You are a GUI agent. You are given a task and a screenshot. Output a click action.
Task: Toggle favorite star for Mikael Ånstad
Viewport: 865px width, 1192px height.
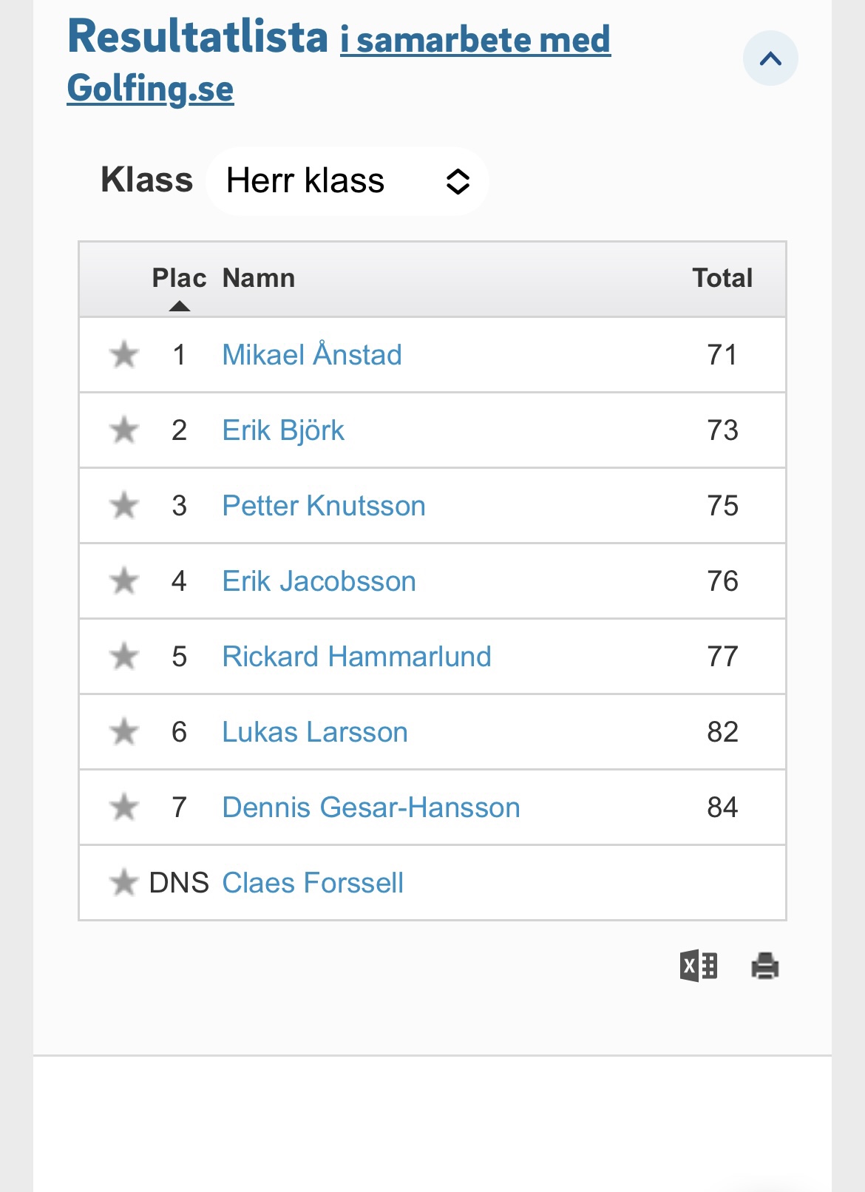(124, 355)
